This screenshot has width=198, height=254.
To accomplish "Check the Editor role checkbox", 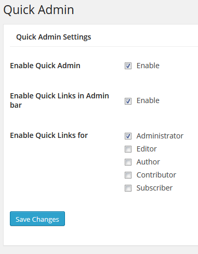I will [128, 149].
